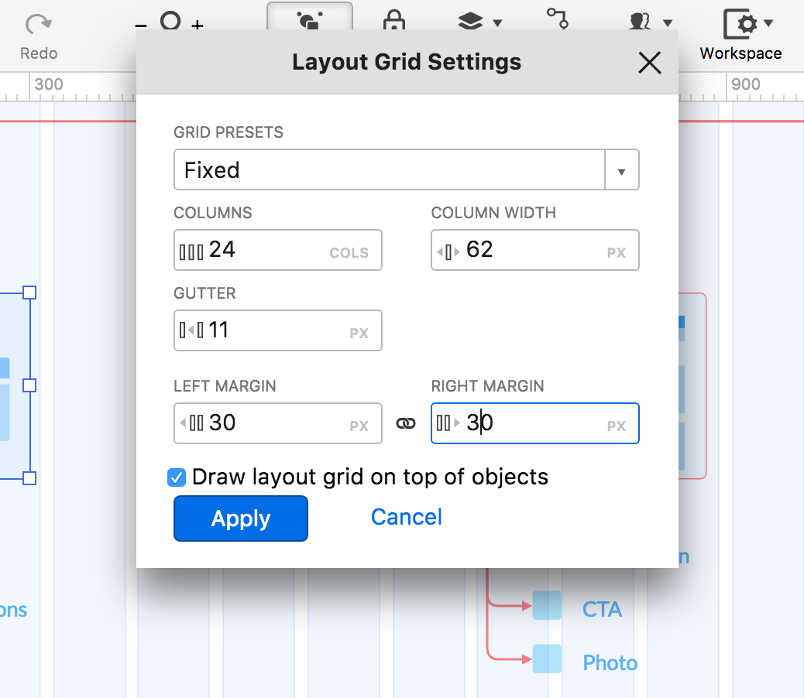Select the CTA legend text on canvas
This screenshot has width=804, height=698.
click(x=602, y=610)
